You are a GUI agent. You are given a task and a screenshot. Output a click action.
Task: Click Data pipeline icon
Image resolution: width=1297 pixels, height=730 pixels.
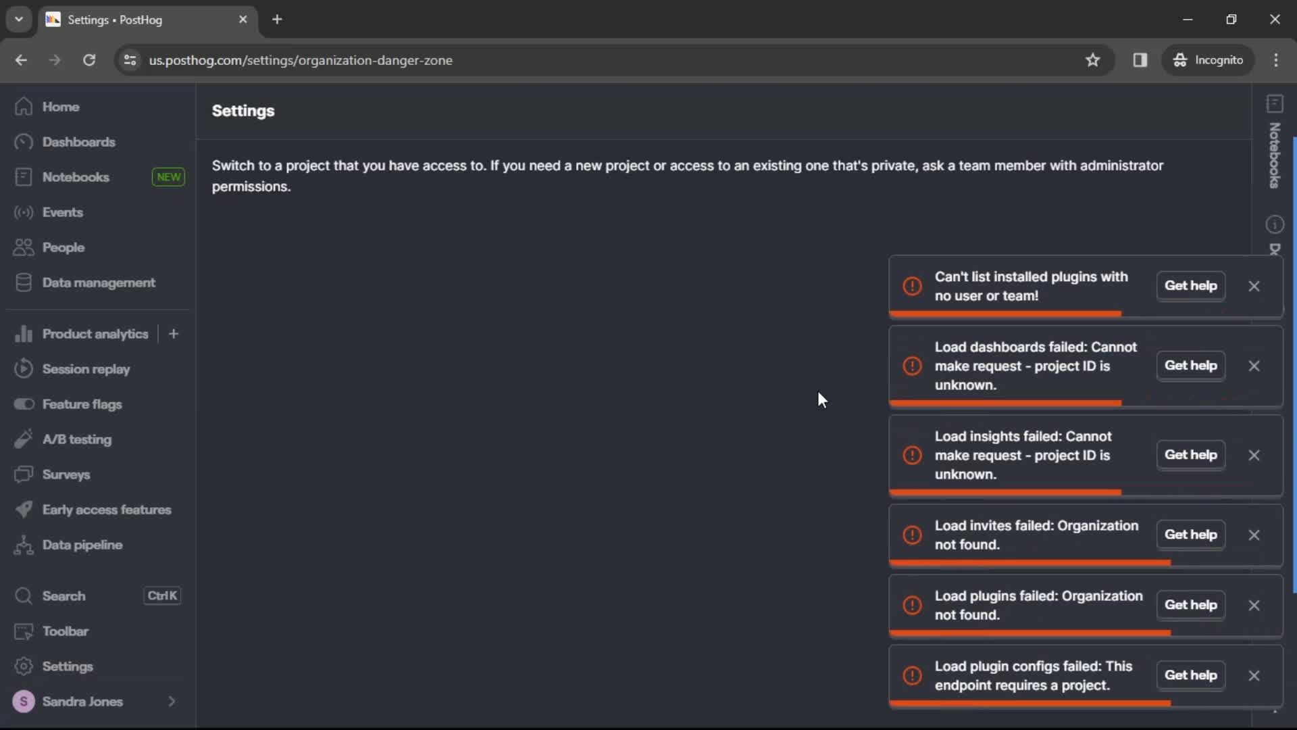pos(24,545)
